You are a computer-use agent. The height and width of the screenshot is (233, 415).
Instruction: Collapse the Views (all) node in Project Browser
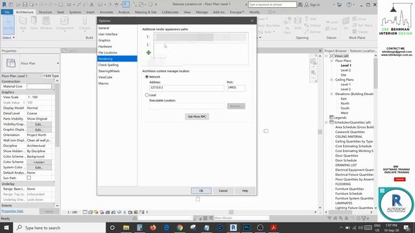tap(327, 56)
